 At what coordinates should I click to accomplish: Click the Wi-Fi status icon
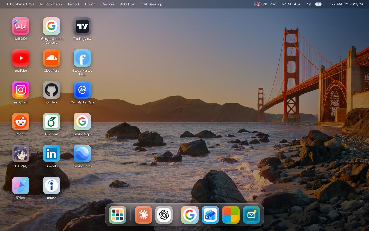tap(309, 4)
